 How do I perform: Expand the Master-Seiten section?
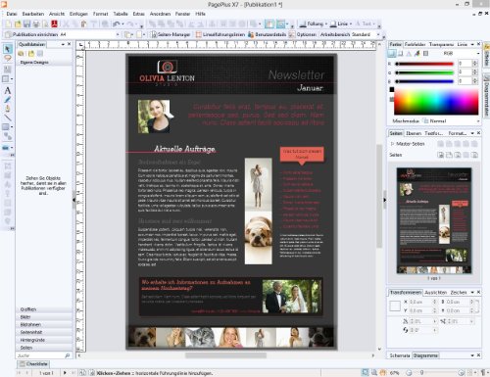(x=392, y=144)
